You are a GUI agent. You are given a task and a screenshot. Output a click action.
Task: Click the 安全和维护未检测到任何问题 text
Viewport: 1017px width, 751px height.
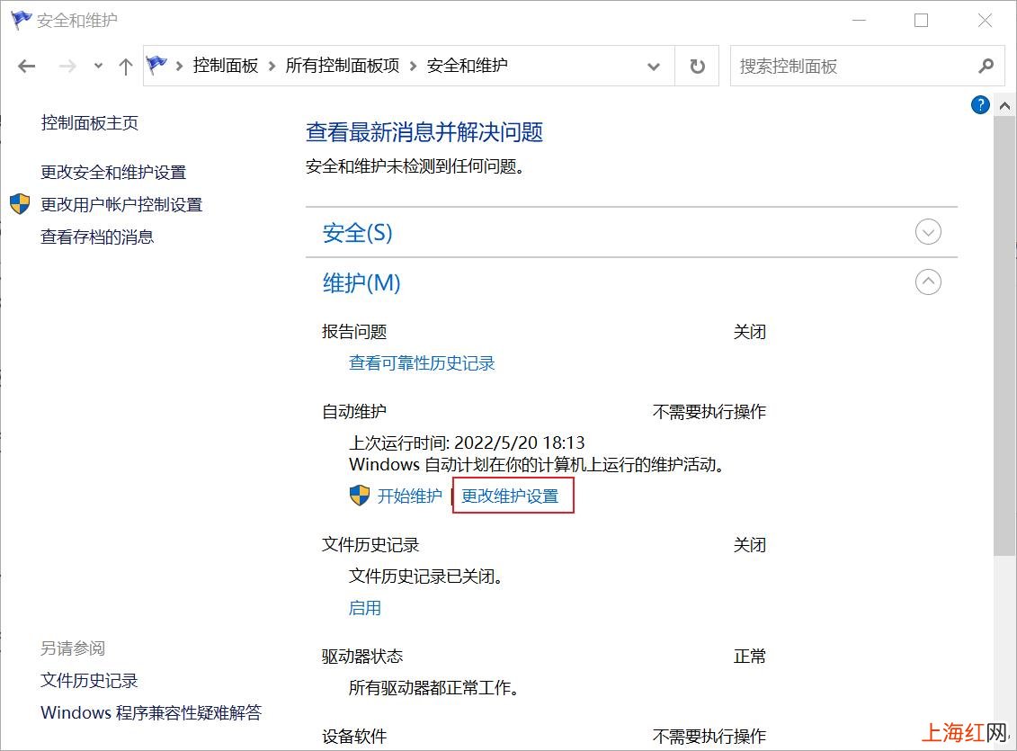click(x=415, y=166)
